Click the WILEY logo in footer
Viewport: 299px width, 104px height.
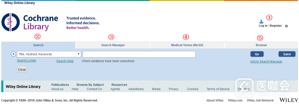(x=288, y=100)
